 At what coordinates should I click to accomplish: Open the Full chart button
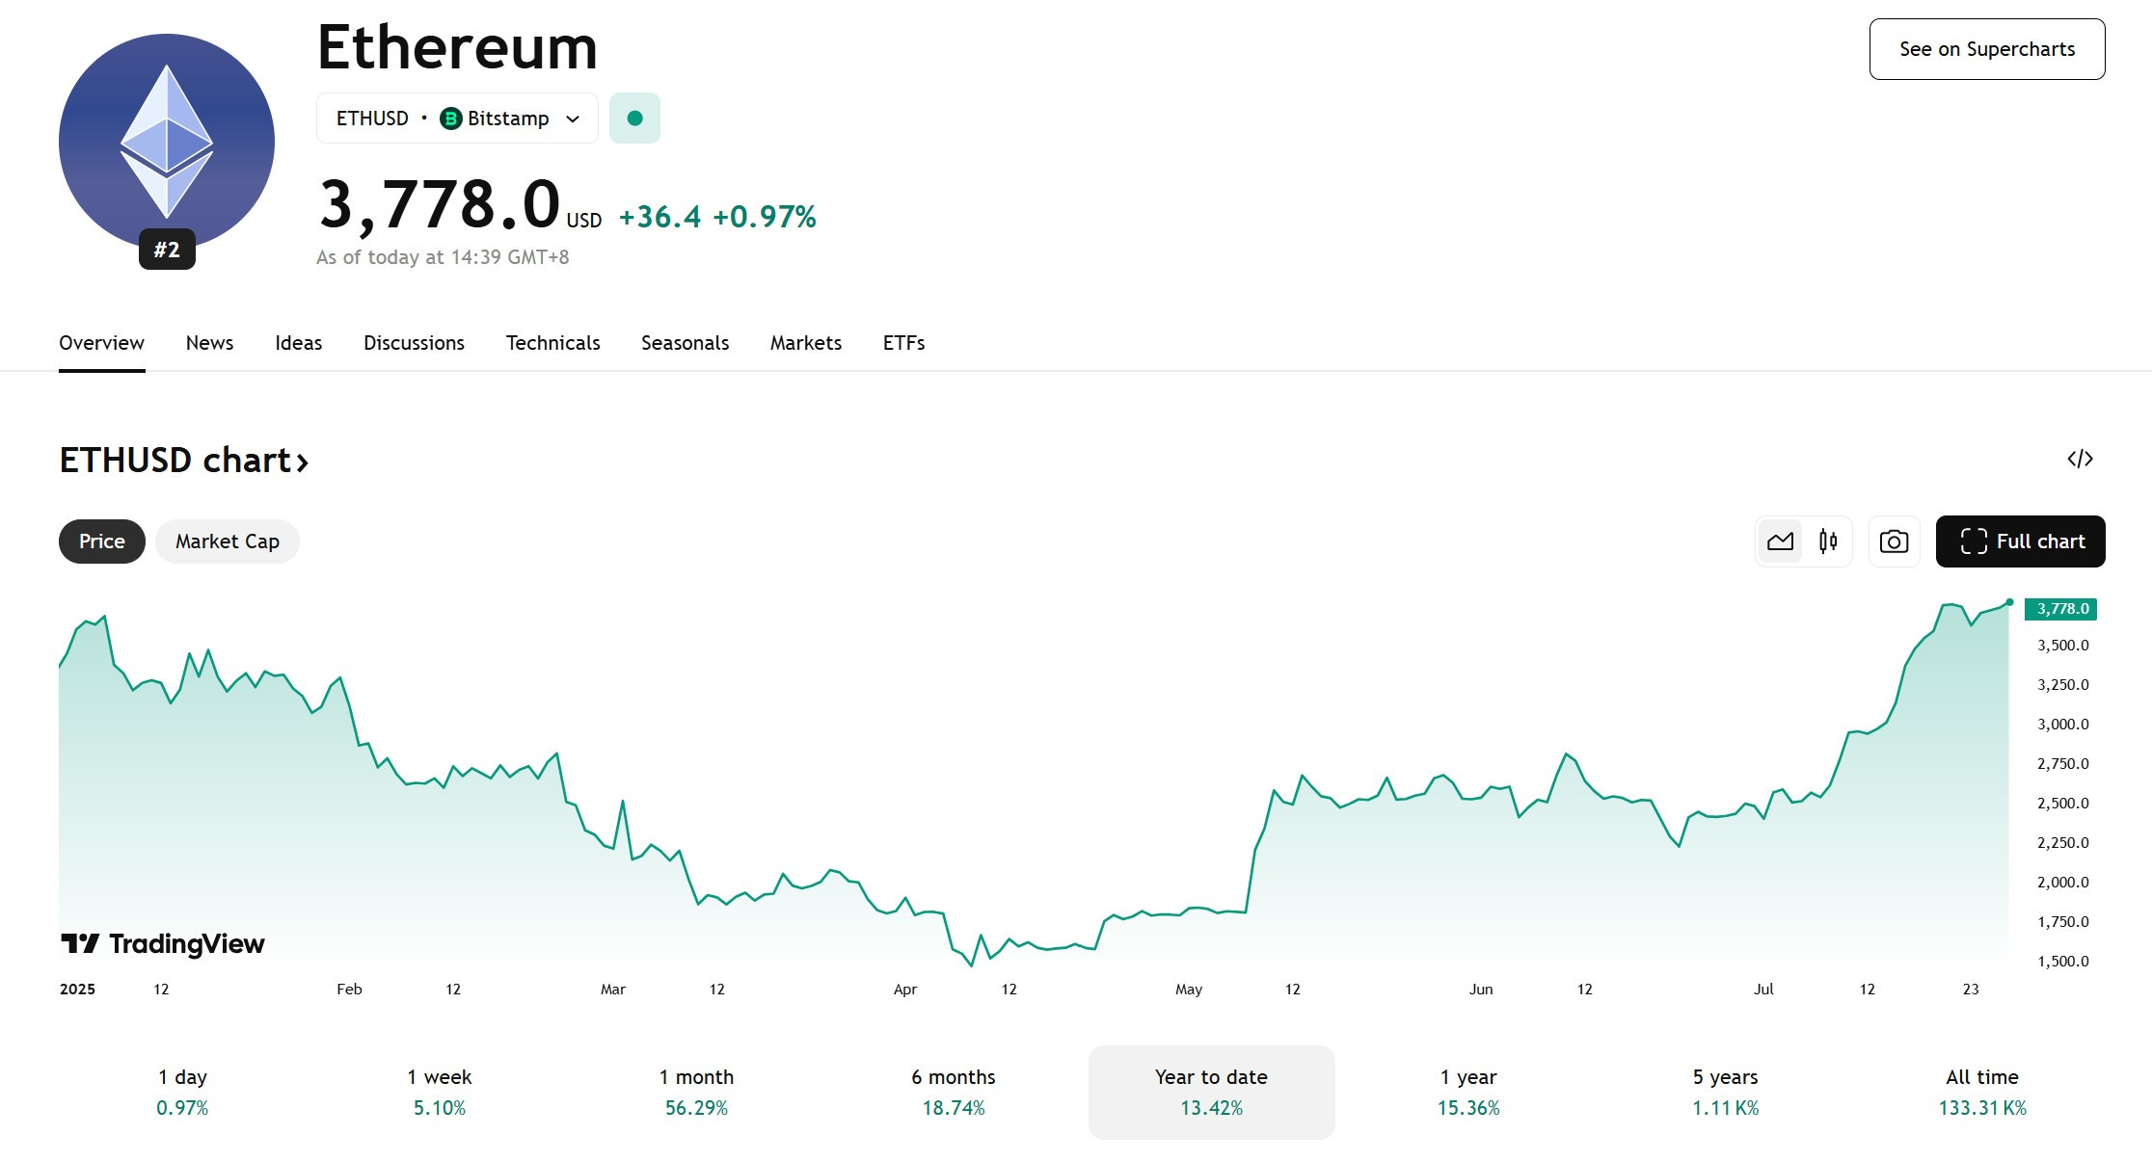2020,541
